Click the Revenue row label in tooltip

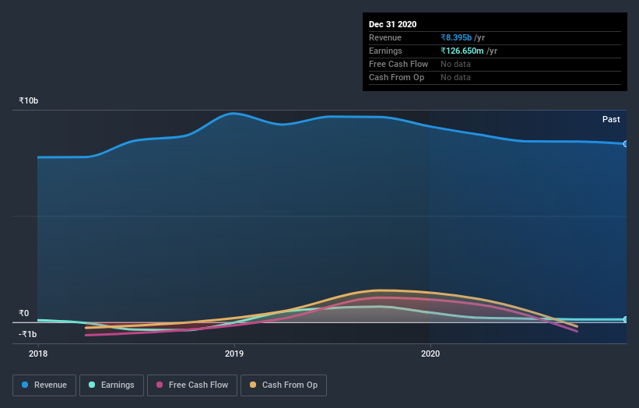[385, 37]
